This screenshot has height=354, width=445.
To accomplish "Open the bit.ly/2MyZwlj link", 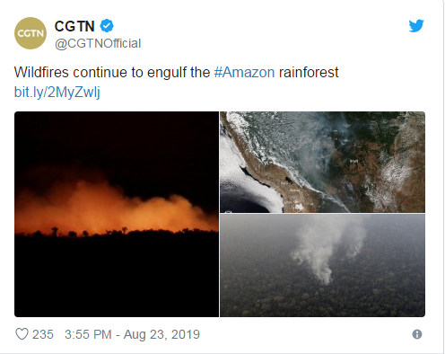I will (57, 92).
